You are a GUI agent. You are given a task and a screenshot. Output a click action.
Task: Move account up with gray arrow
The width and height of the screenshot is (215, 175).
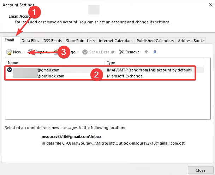click(146, 52)
